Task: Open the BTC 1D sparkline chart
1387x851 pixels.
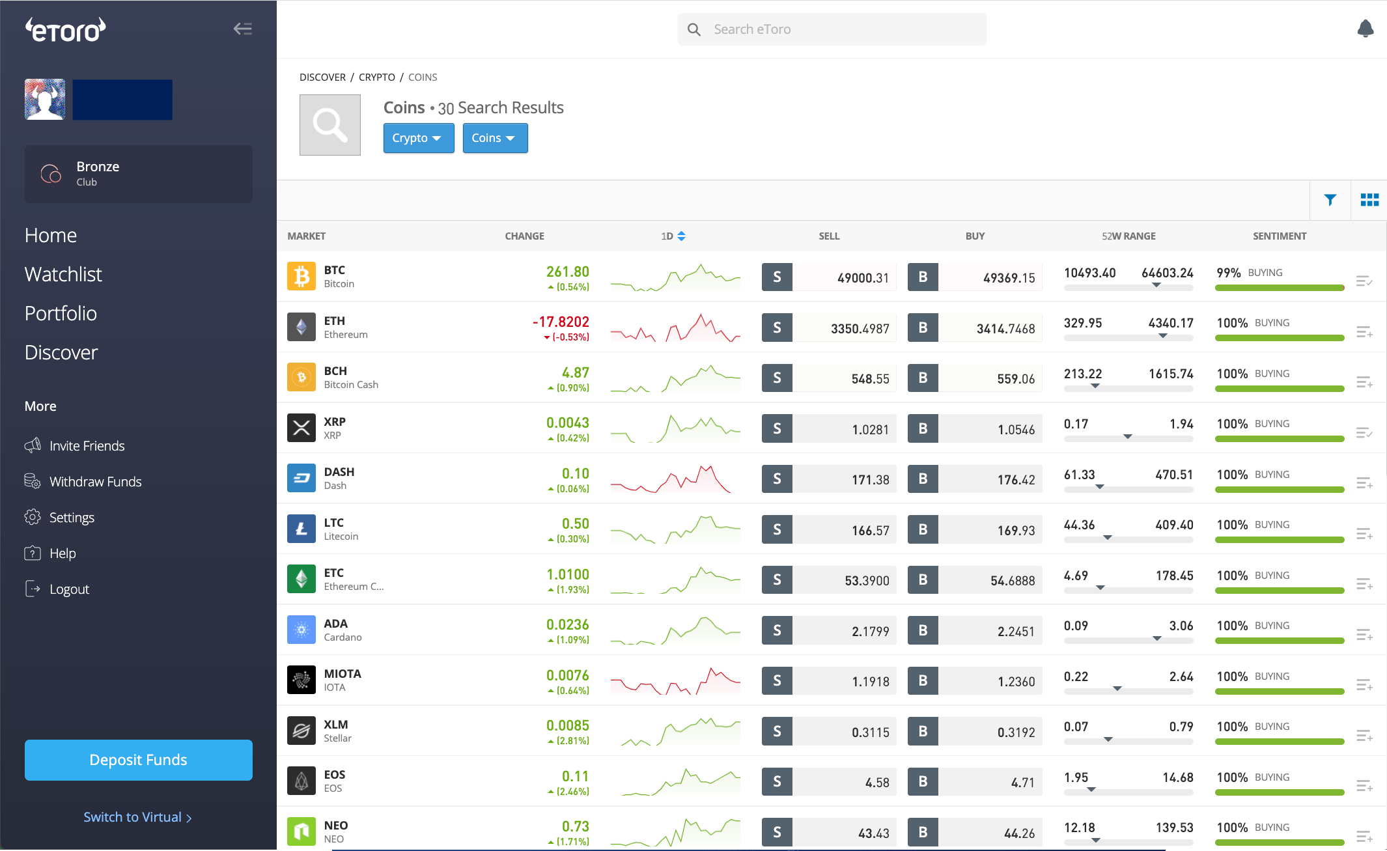Action: tap(675, 277)
